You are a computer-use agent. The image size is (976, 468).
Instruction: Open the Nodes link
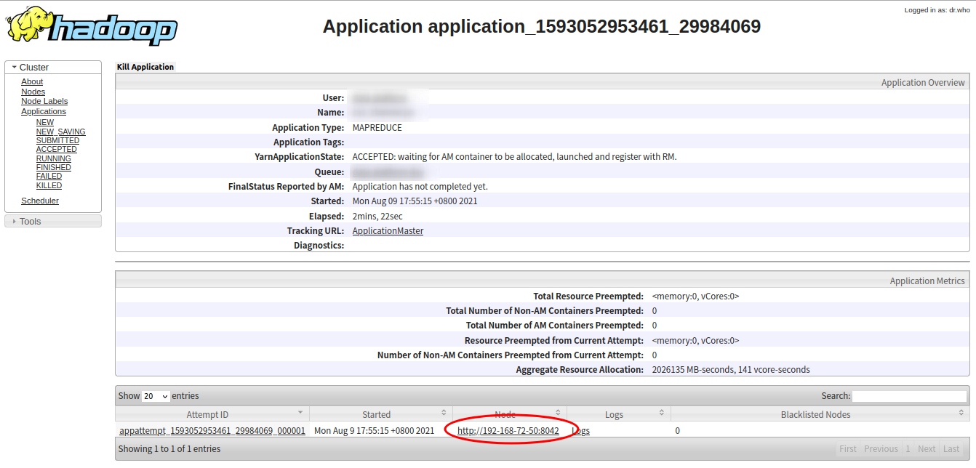(x=33, y=92)
